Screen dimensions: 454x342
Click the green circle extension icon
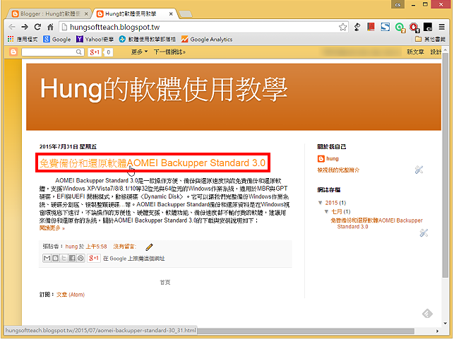pyautogui.click(x=400, y=28)
